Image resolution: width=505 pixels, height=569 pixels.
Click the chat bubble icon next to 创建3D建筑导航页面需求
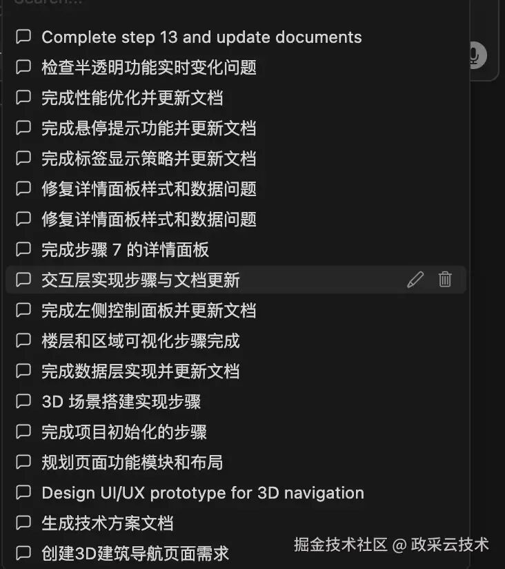[23, 552]
